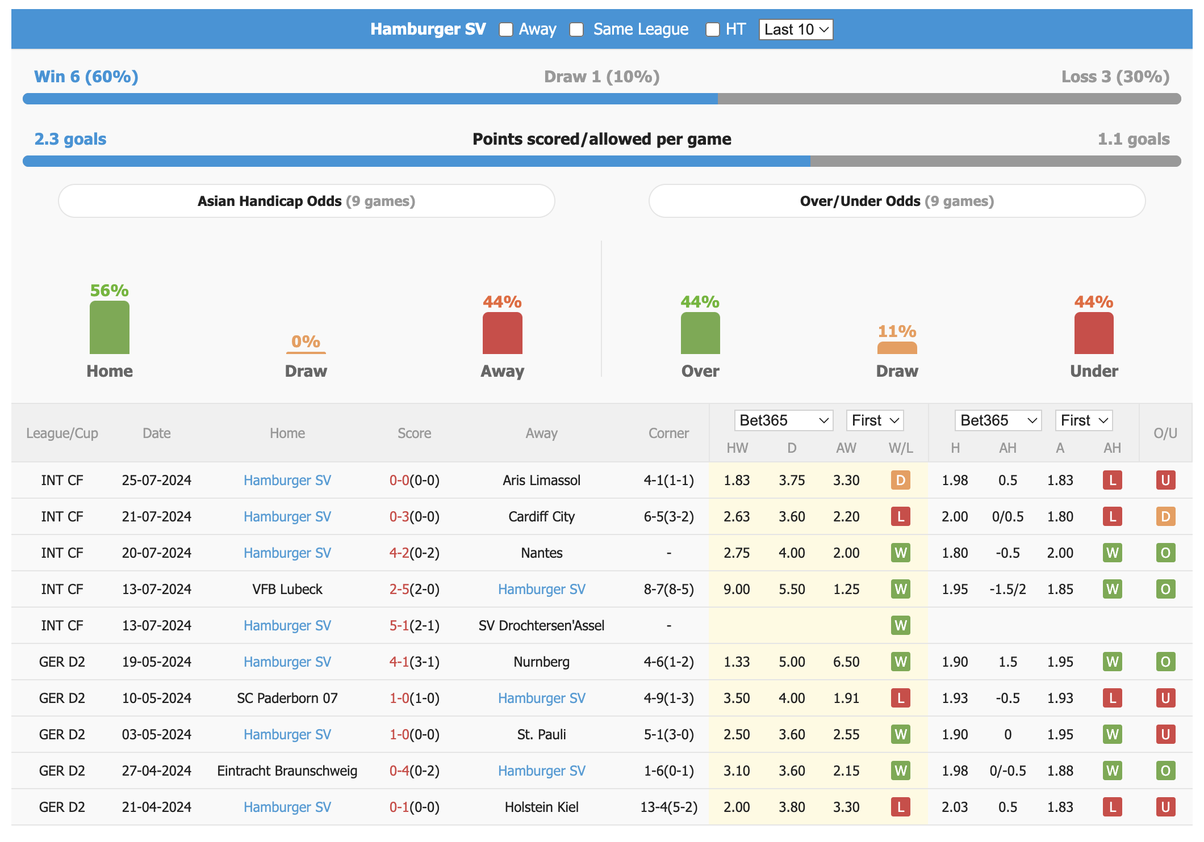Viewport: 1204px width, 842px height.
Task: Open the second Bet365 handicap dropdown
Action: [998, 420]
